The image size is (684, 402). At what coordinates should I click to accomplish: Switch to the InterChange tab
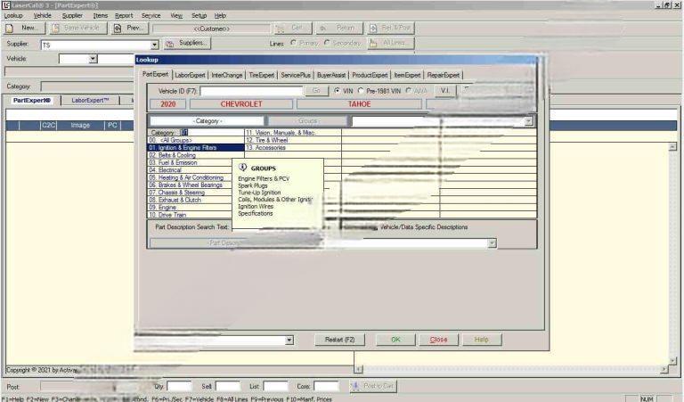pos(227,75)
